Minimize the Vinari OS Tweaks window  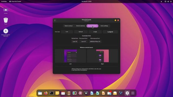[115, 20]
